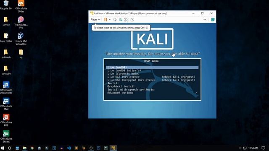Select the New folder desktop icon
The width and height of the screenshot is (269, 151).
[x=6, y=38]
